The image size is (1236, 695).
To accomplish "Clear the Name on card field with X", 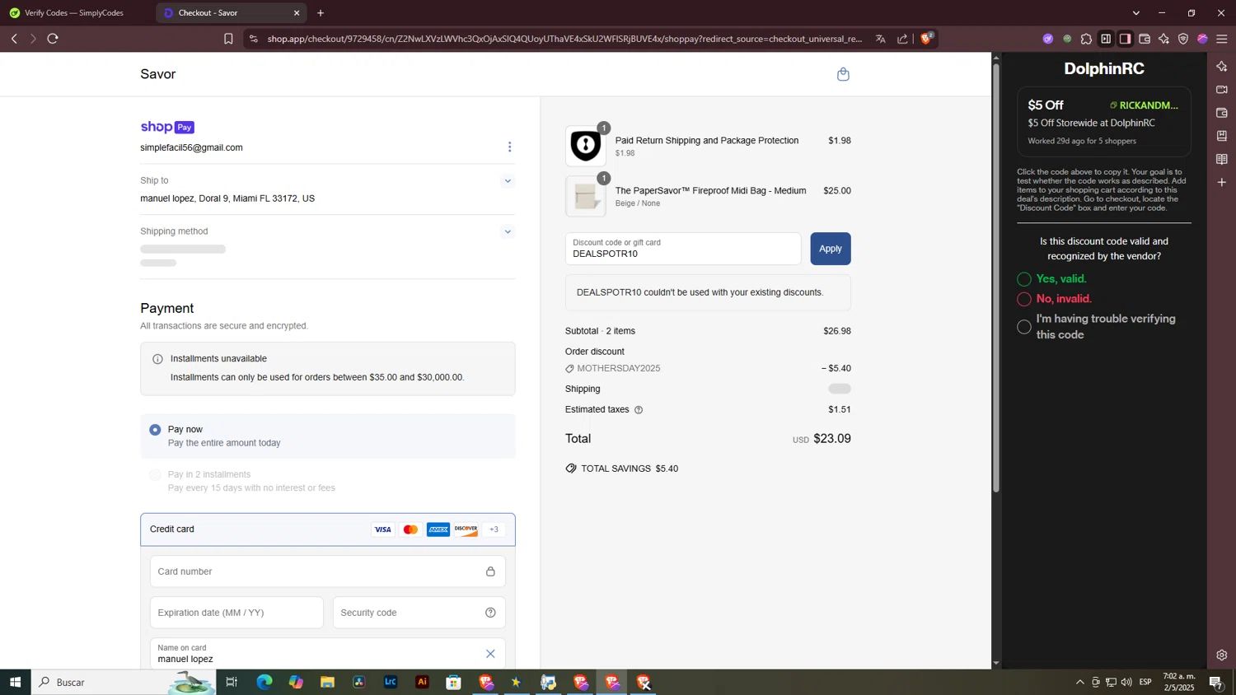I will pos(490,654).
